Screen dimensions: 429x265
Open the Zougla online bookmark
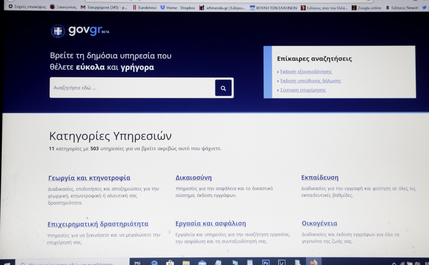tap(367, 8)
